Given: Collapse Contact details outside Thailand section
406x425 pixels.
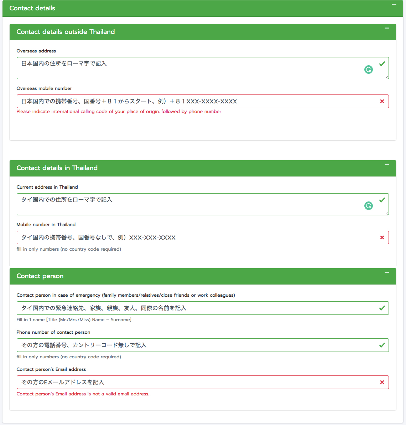Looking at the screenshot, I should point(387,28).
